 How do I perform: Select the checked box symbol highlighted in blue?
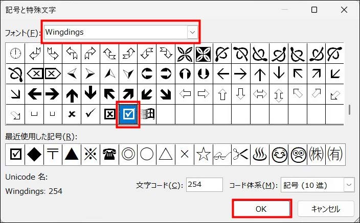128,114
